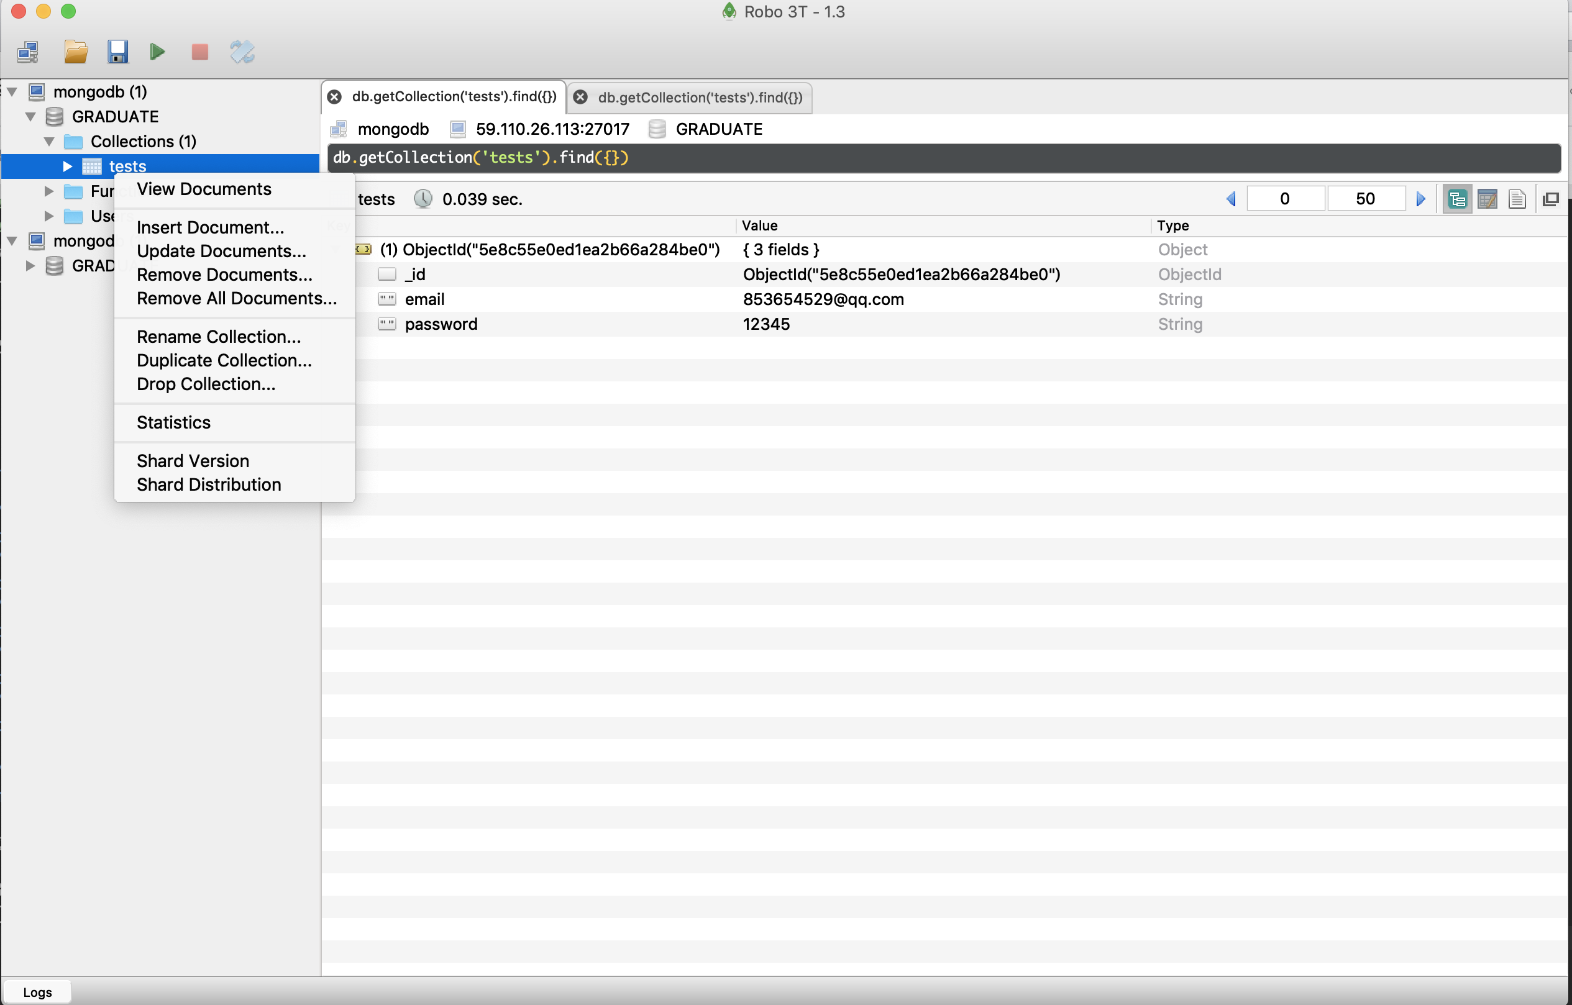Image resolution: width=1572 pixels, height=1005 pixels.
Task: Select the first db.getCollection tab
Action: 443,96
